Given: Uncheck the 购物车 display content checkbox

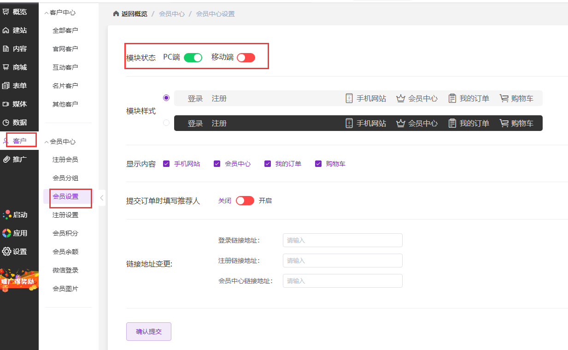Looking at the screenshot, I should 318,164.
